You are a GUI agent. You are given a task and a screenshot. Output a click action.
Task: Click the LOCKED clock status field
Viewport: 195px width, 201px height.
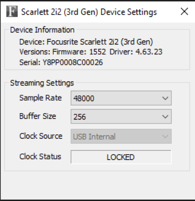point(120,157)
